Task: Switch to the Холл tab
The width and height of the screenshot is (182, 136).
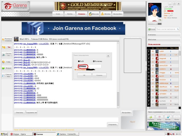Action: (x=58, y=14)
